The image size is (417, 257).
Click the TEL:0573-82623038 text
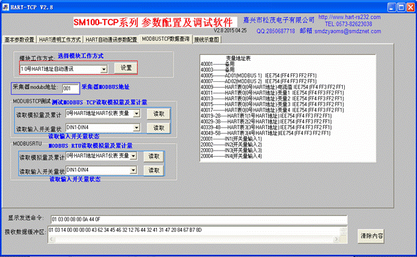point(348,24)
